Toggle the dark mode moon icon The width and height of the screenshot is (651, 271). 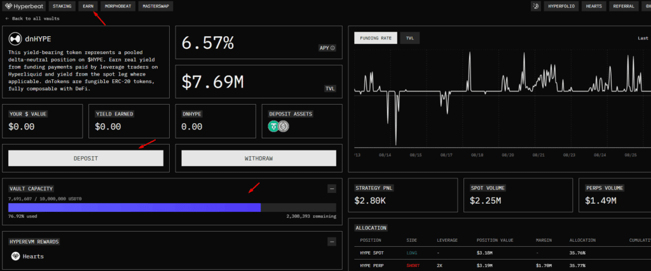click(535, 6)
